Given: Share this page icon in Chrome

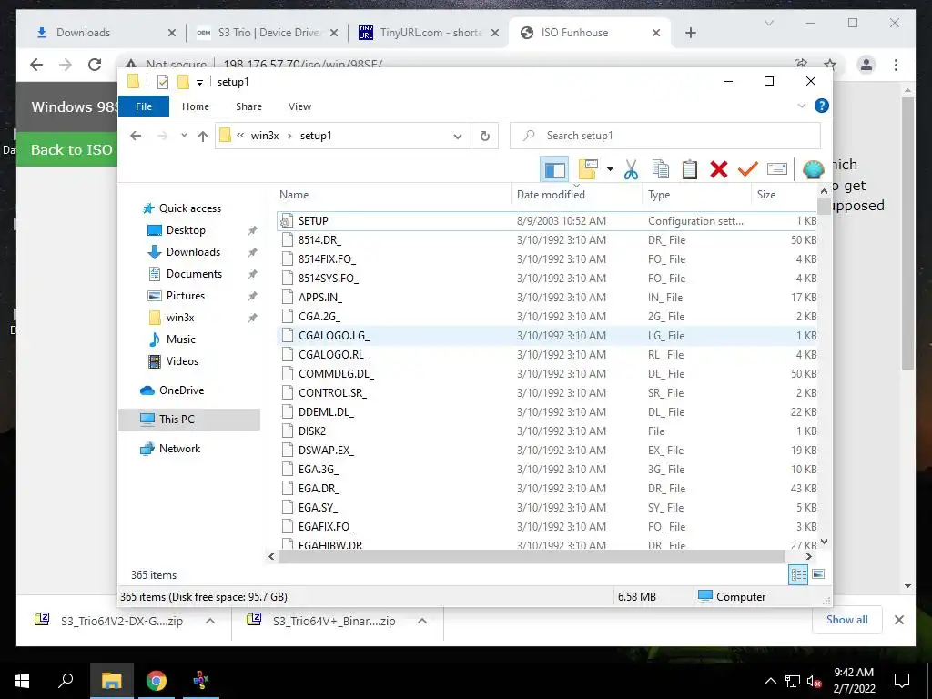Looking at the screenshot, I should tap(801, 65).
